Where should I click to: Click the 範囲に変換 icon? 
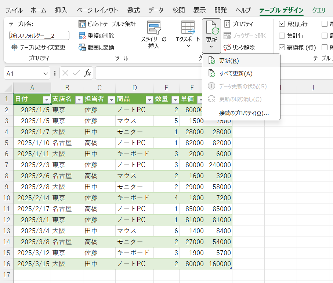coord(93,47)
